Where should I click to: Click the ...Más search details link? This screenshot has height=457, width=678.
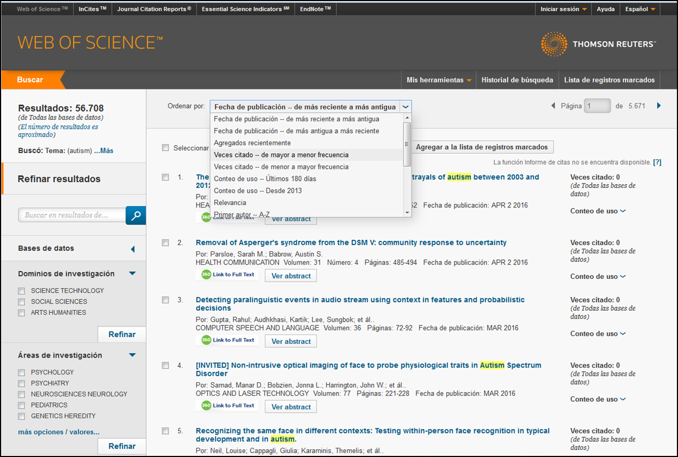104,151
